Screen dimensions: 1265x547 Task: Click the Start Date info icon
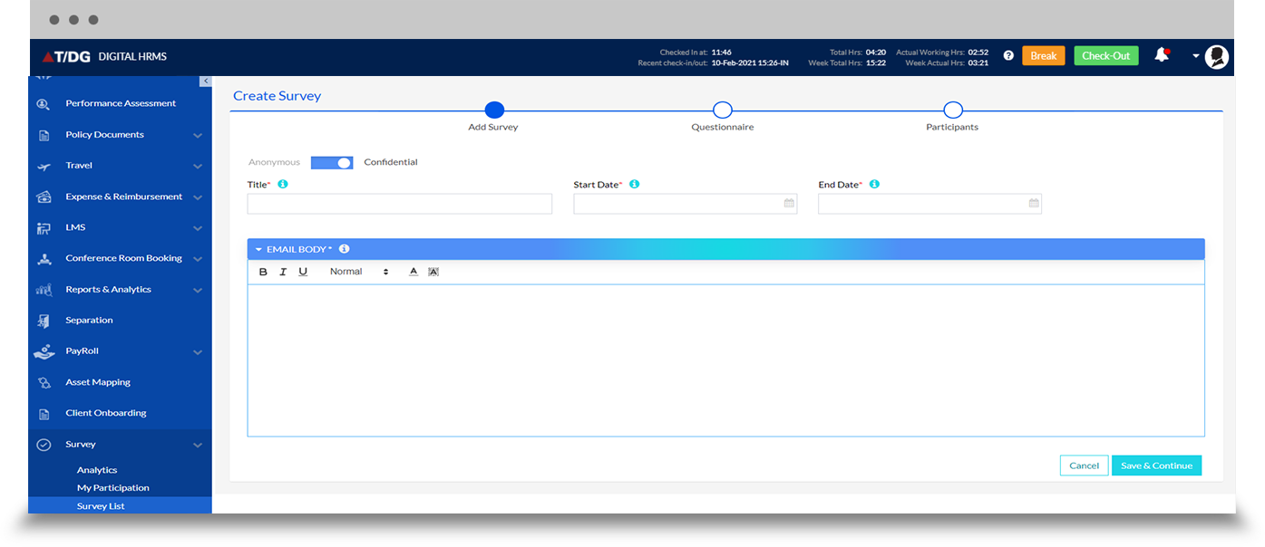[x=634, y=184]
